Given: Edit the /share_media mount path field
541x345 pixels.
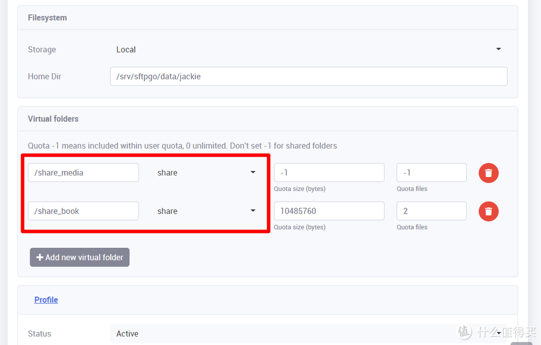Looking at the screenshot, I should click(x=84, y=172).
